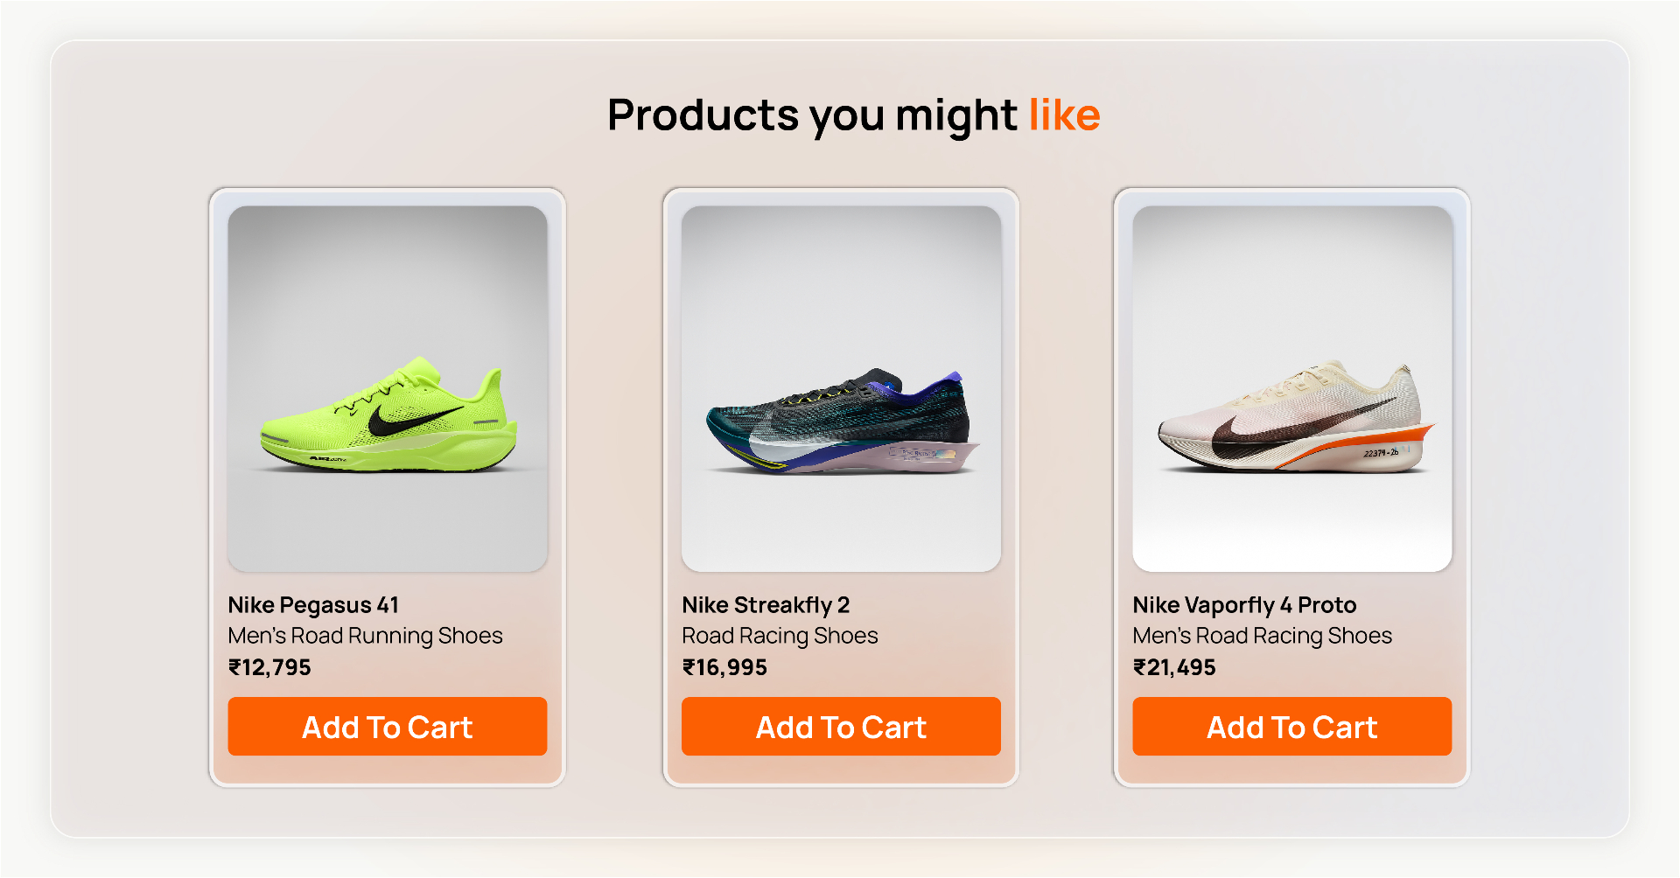1680x878 pixels.
Task: Click the price ₹21,495 under Vaporfly 4 Proto
Action: point(1174,666)
